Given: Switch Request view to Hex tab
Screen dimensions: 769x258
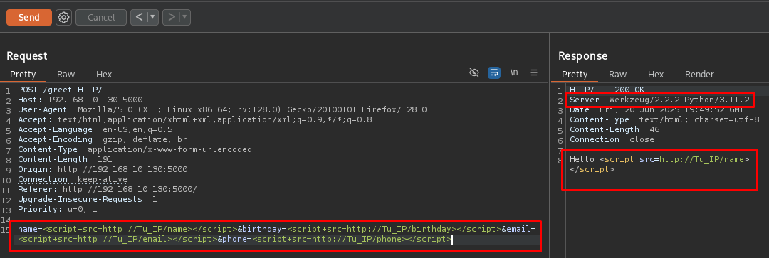Looking at the screenshot, I should [x=104, y=75].
